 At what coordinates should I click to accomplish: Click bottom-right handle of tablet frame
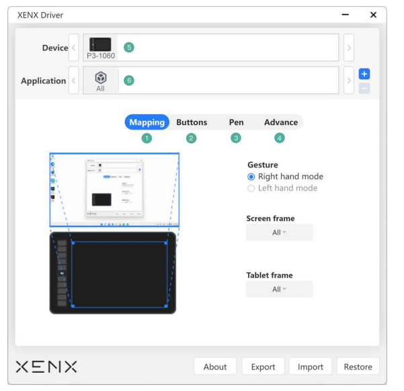166,306
